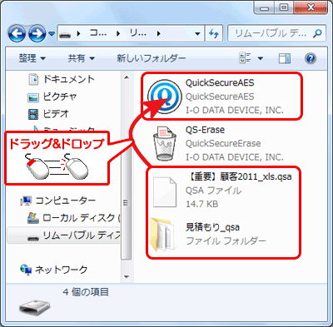Maximize the Explorer window
The width and height of the screenshot is (333, 327).
283,7
